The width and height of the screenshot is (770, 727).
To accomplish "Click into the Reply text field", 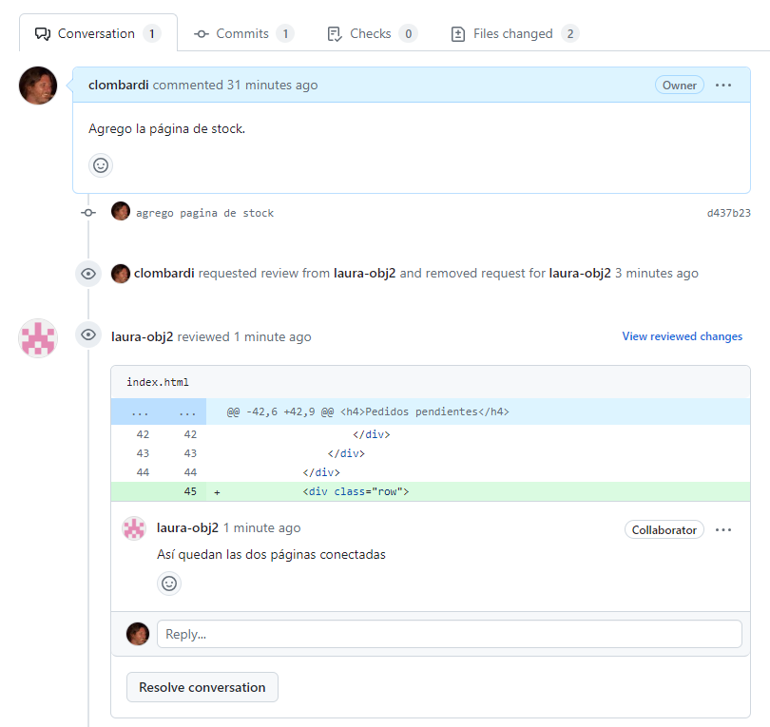I will click(449, 634).
